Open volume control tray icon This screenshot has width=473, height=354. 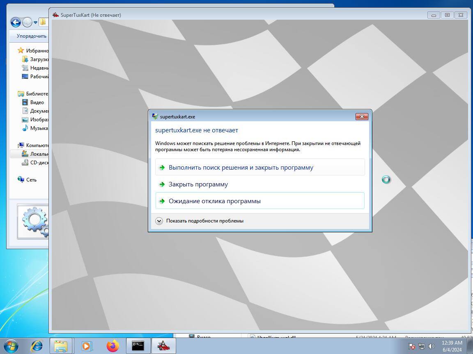tap(432, 346)
